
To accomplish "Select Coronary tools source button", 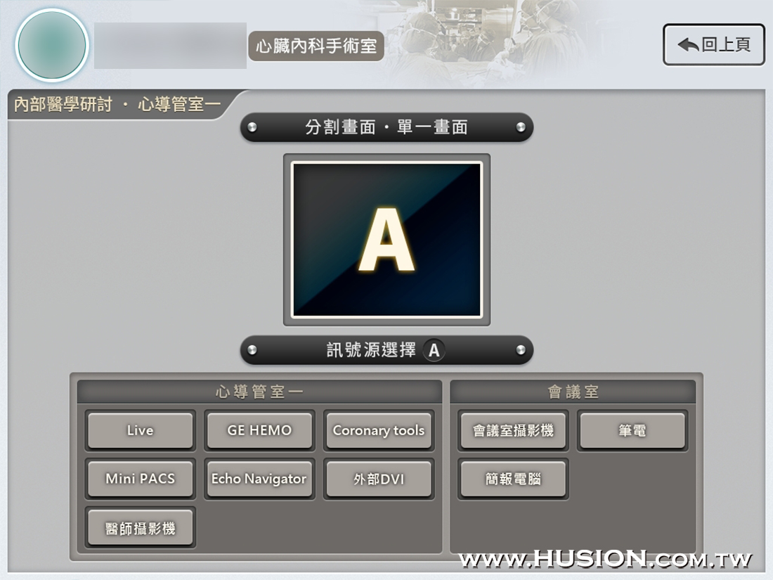I will tap(379, 430).
